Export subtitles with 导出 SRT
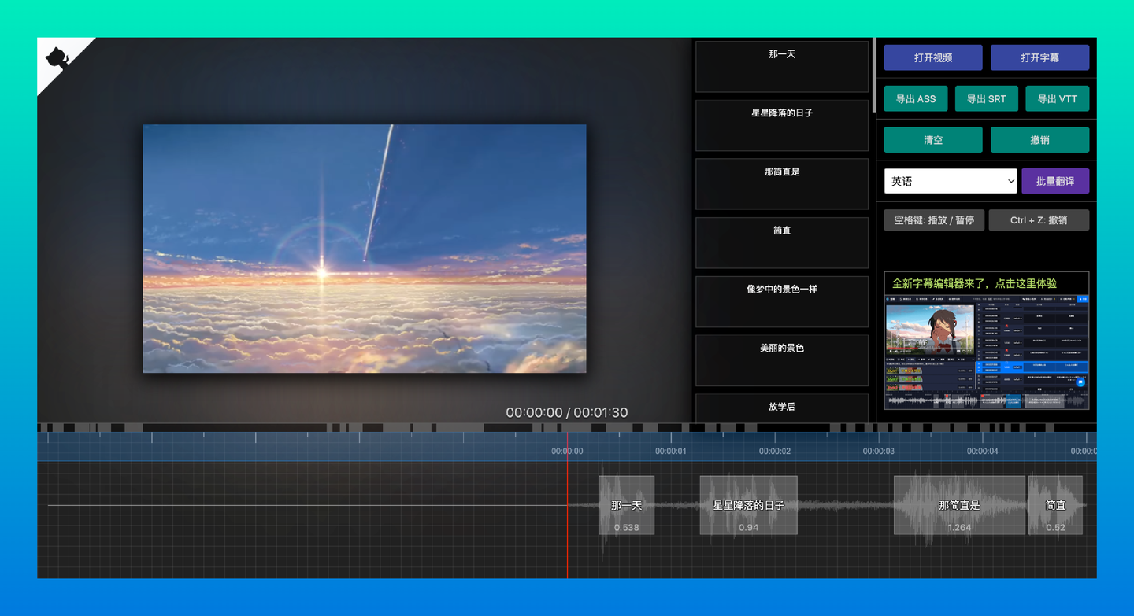 (987, 99)
